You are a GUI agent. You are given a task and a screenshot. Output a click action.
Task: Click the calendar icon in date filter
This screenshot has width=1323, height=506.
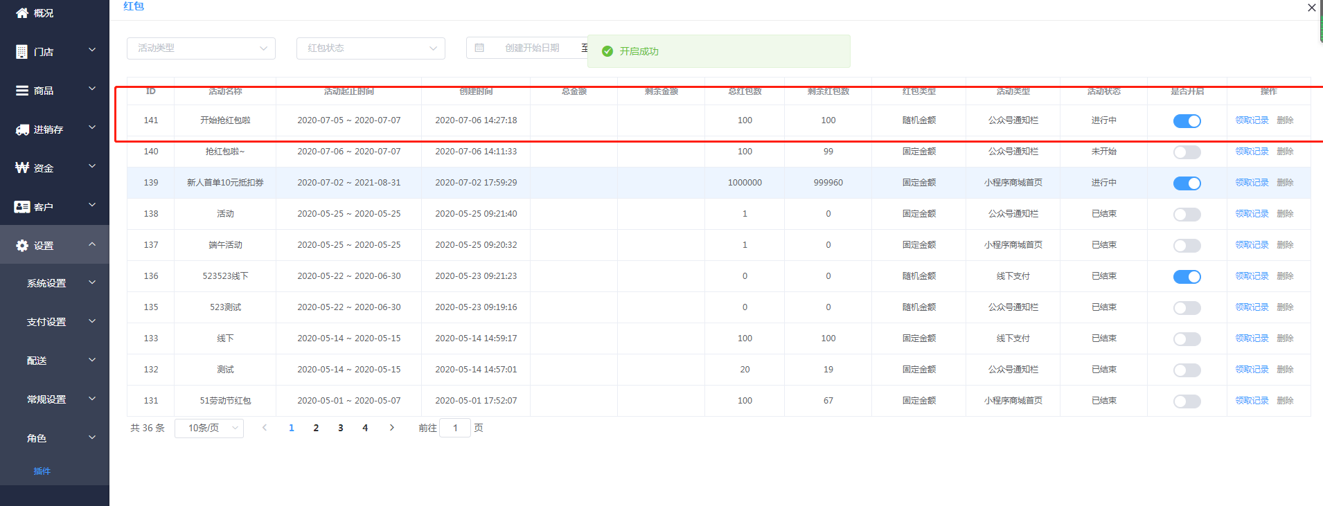479,48
